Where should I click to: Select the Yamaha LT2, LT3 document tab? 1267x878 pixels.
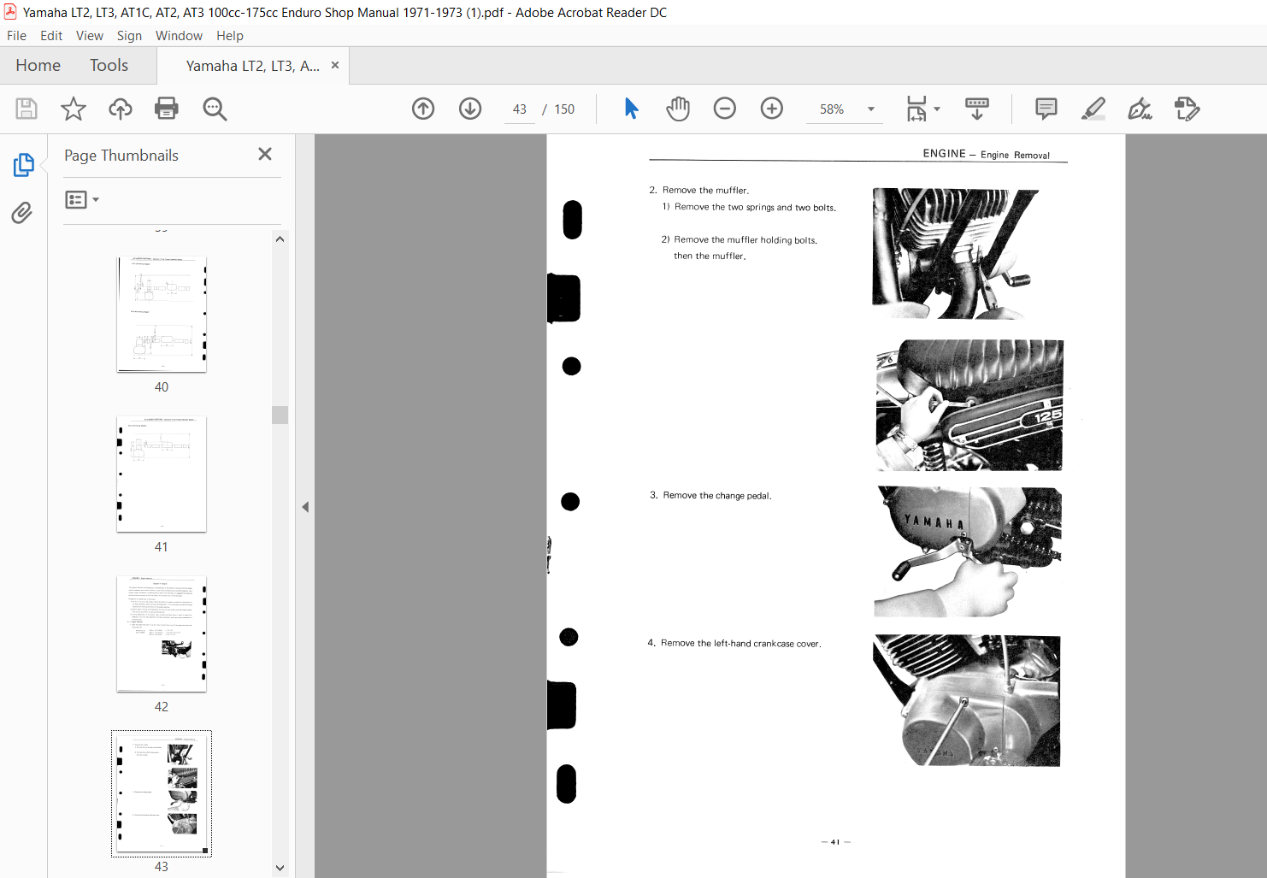(252, 66)
